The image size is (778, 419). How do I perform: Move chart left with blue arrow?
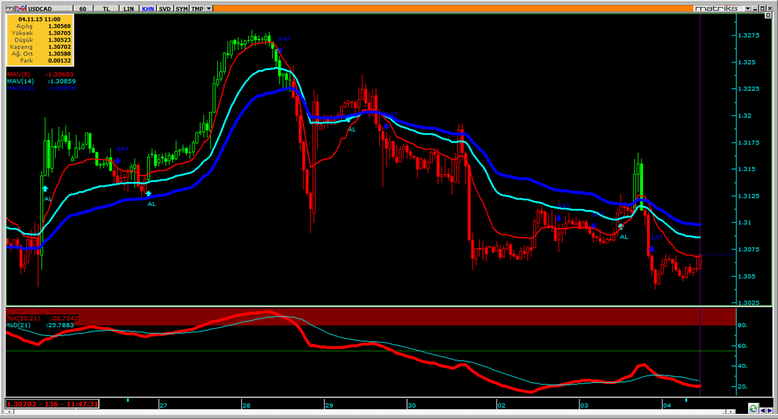(x=763, y=411)
